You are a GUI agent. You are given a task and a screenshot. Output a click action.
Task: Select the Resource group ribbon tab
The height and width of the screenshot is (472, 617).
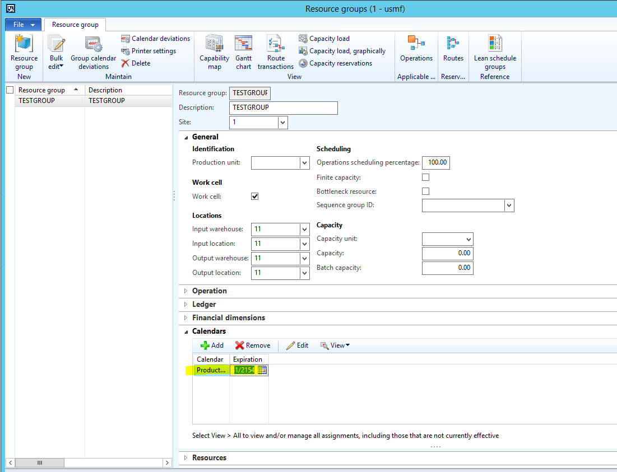[75, 25]
